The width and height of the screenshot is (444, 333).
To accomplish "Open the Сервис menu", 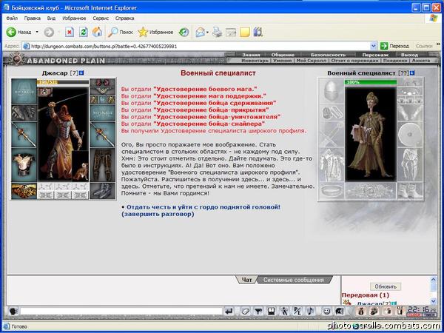I will point(101,18).
